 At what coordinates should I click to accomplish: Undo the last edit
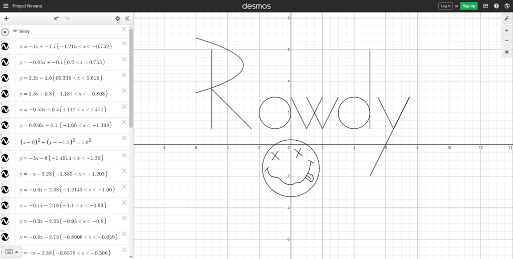coord(57,19)
